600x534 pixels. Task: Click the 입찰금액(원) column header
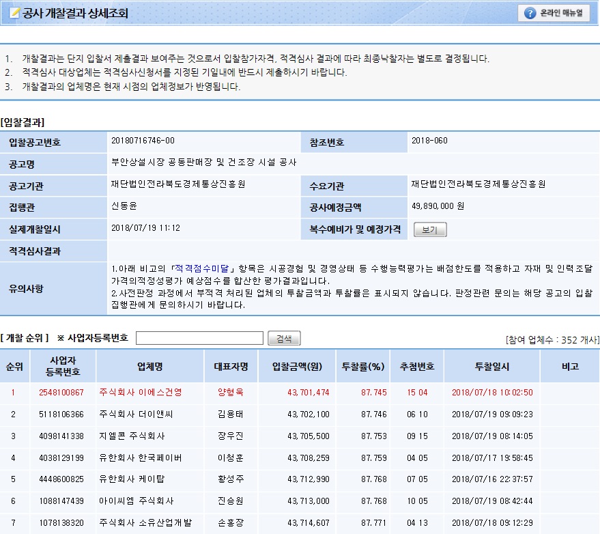[300, 367]
